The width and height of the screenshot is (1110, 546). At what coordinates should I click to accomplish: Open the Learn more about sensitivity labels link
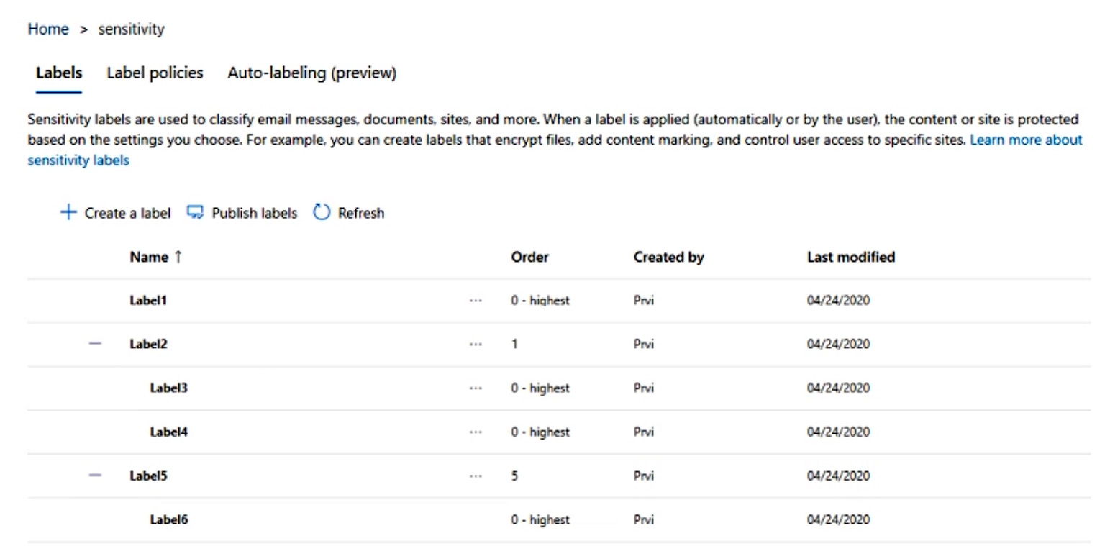coord(1026,140)
